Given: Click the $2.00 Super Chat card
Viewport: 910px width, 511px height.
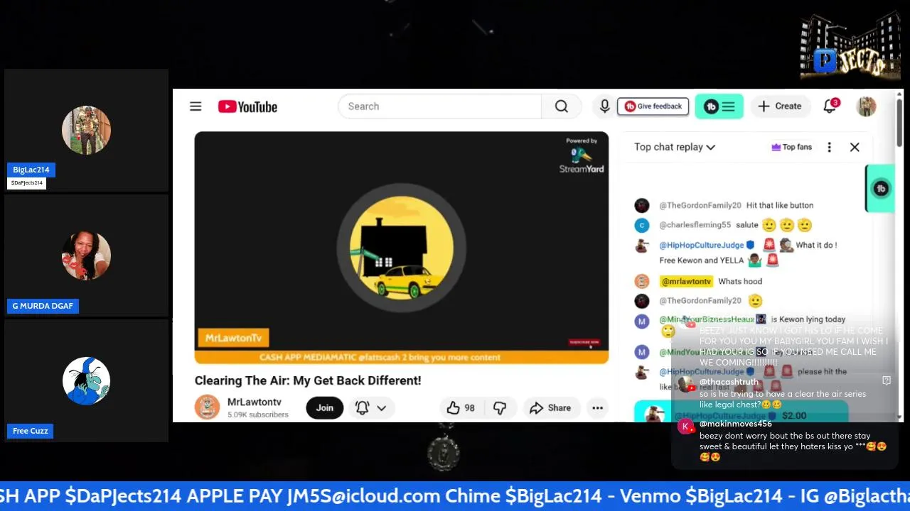Looking at the screenshot, I should click(742, 412).
